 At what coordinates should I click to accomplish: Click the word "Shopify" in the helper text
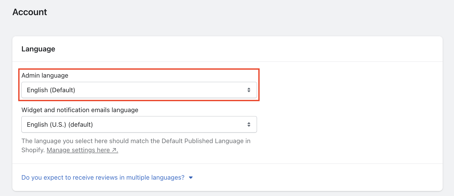pos(33,150)
